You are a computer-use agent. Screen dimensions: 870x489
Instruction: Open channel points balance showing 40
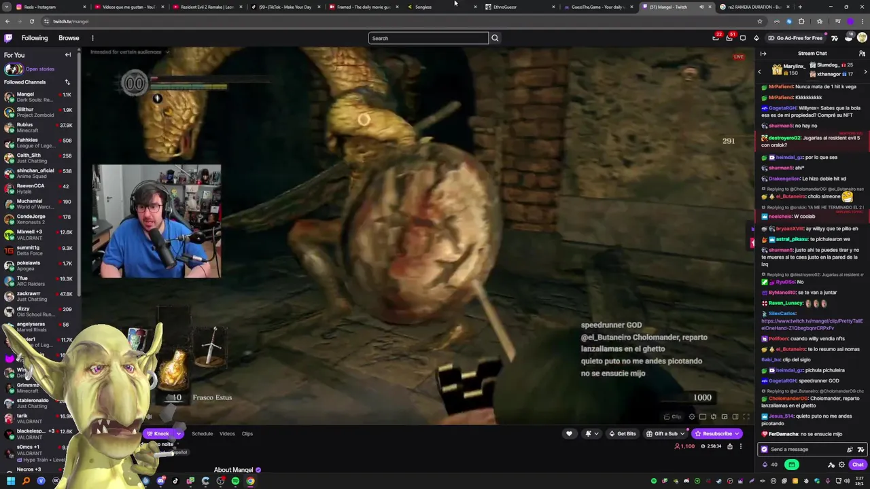tap(769, 465)
